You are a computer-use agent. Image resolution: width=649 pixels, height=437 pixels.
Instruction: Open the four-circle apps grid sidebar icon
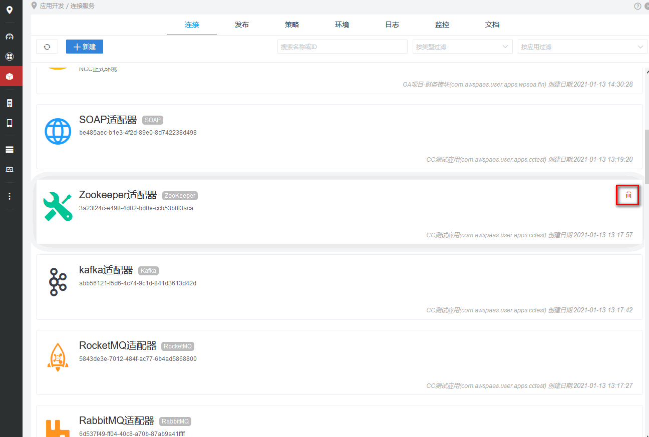click(x=10, y=57)
